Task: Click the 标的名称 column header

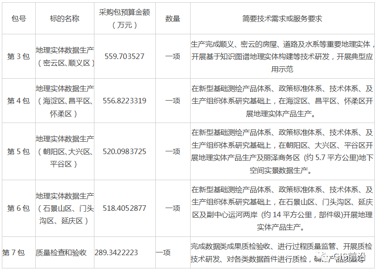Action: pos(65,19)
